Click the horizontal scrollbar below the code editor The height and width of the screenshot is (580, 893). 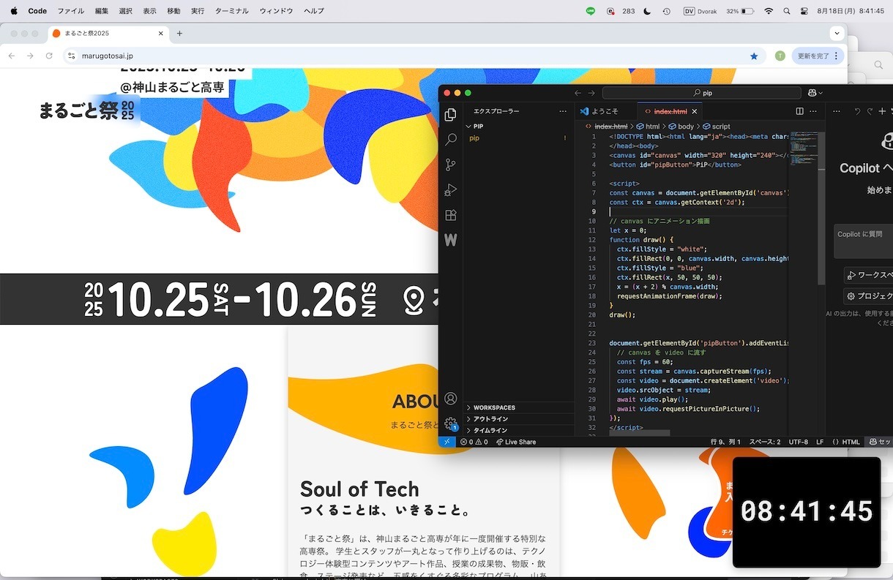pos(639,433)
